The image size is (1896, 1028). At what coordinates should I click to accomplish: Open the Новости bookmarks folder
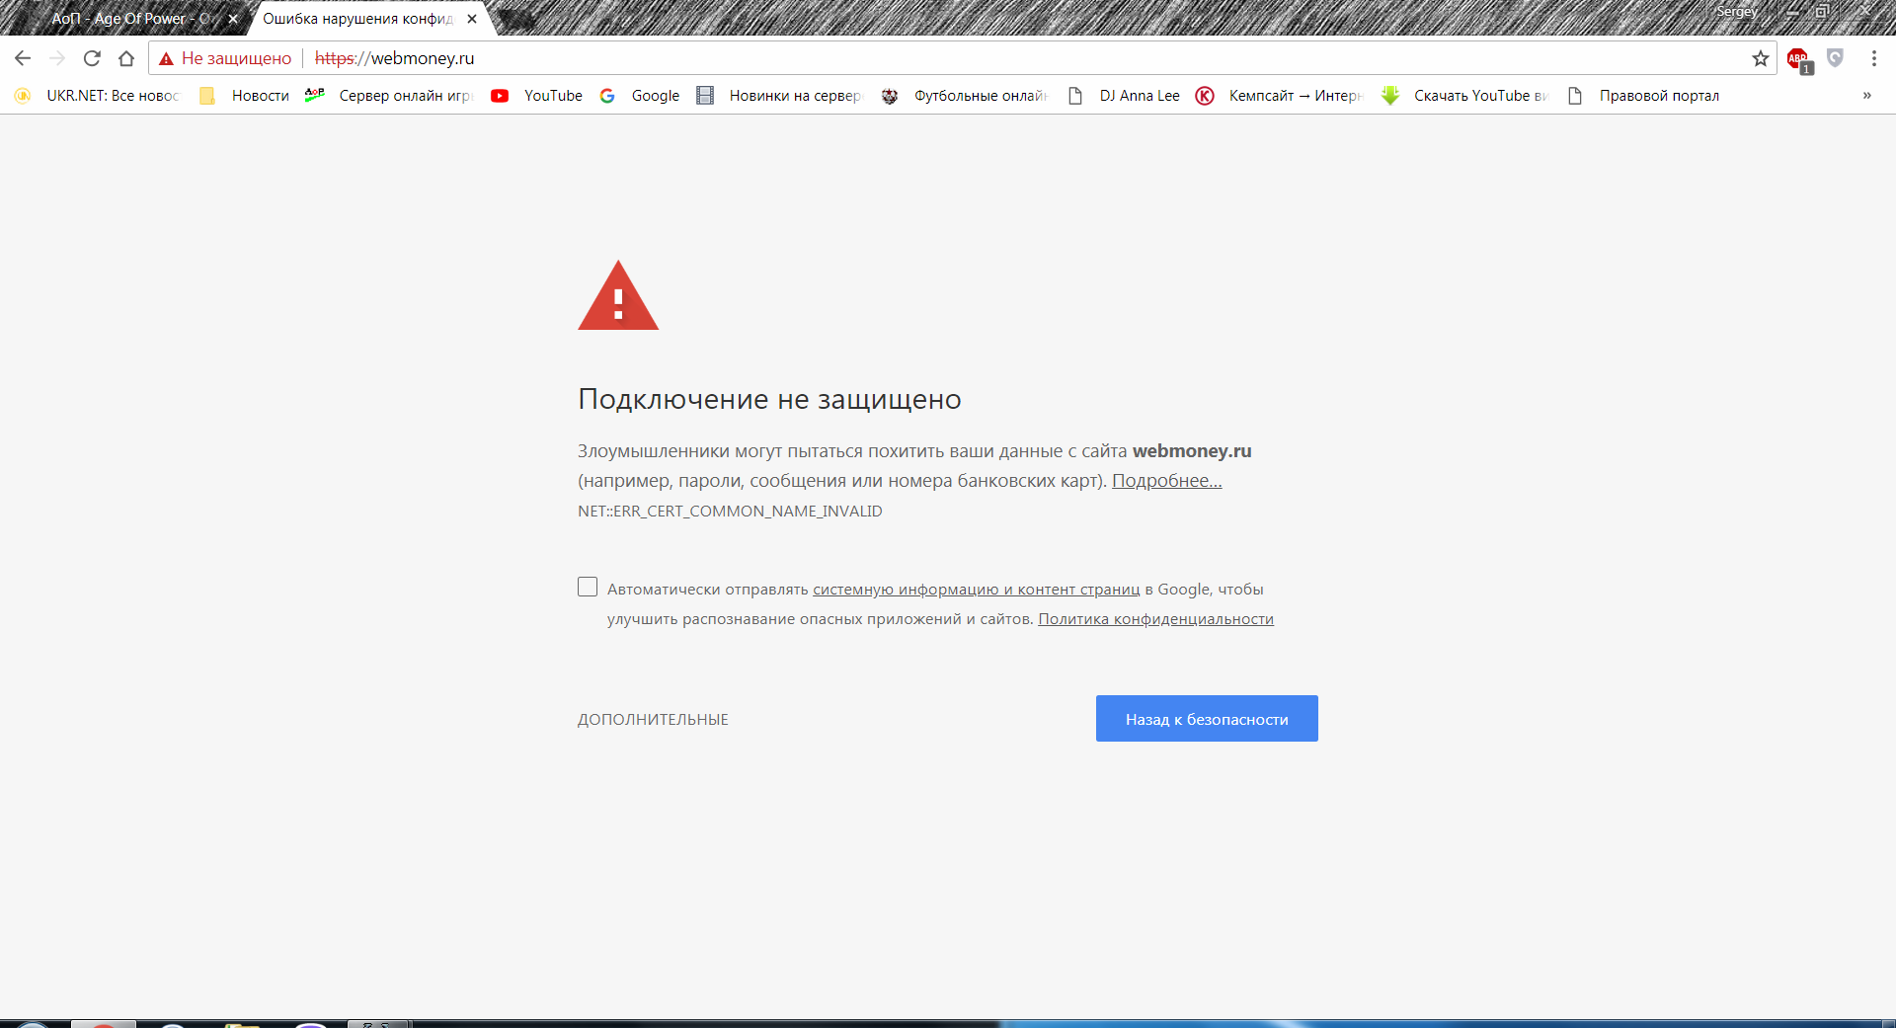pyautogui.click(x=245, y=96)
